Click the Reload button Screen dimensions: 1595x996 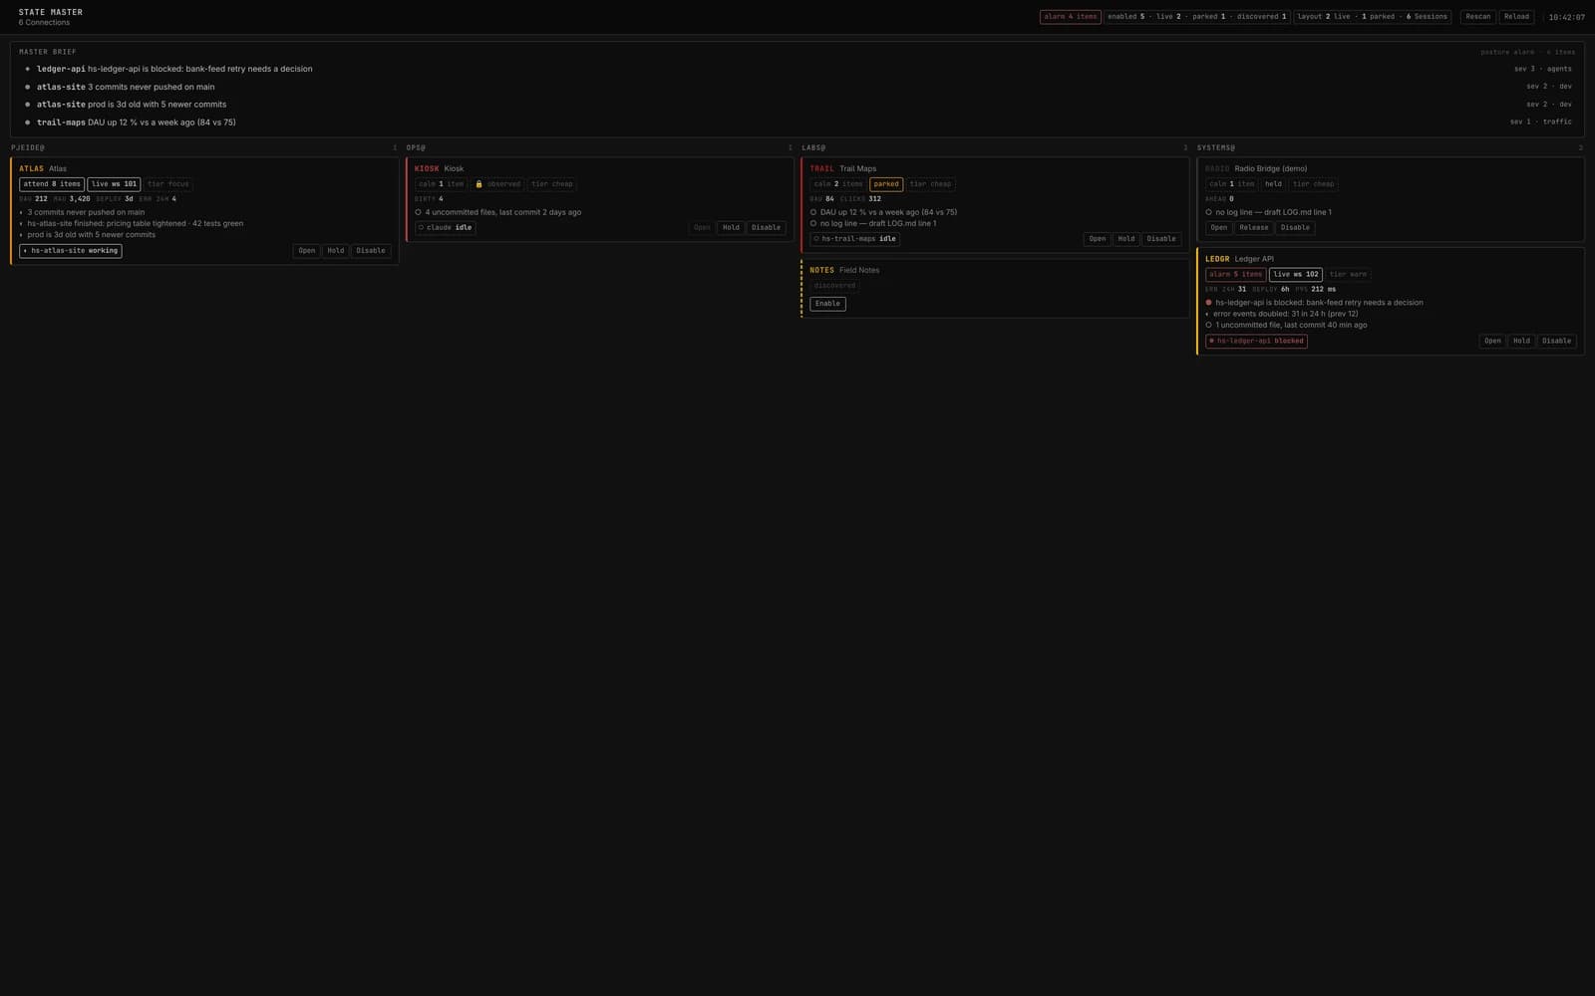coord(1516,17)
